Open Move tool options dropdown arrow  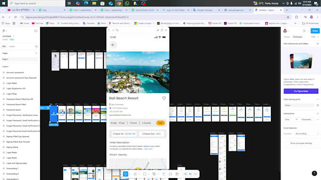130,174
